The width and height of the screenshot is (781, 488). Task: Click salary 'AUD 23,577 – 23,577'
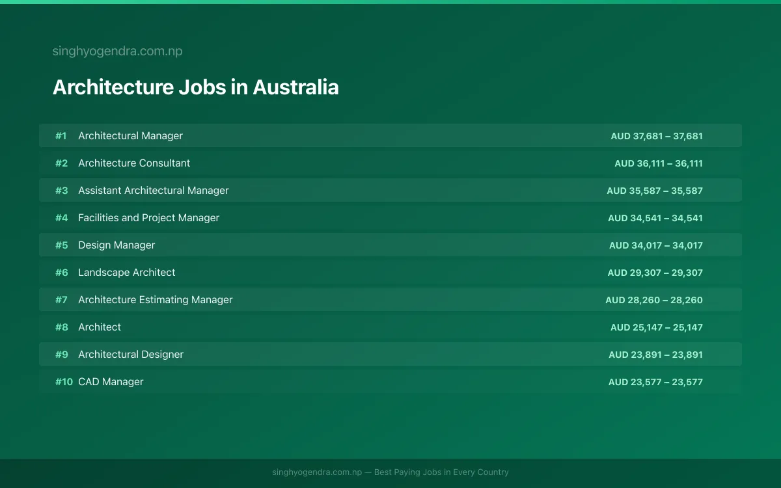[x=656, y=382]
